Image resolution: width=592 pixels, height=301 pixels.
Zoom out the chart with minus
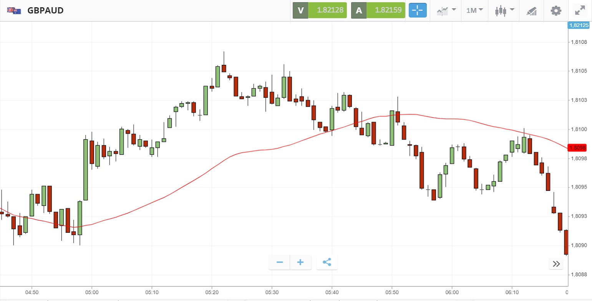[x=280, y=262]
